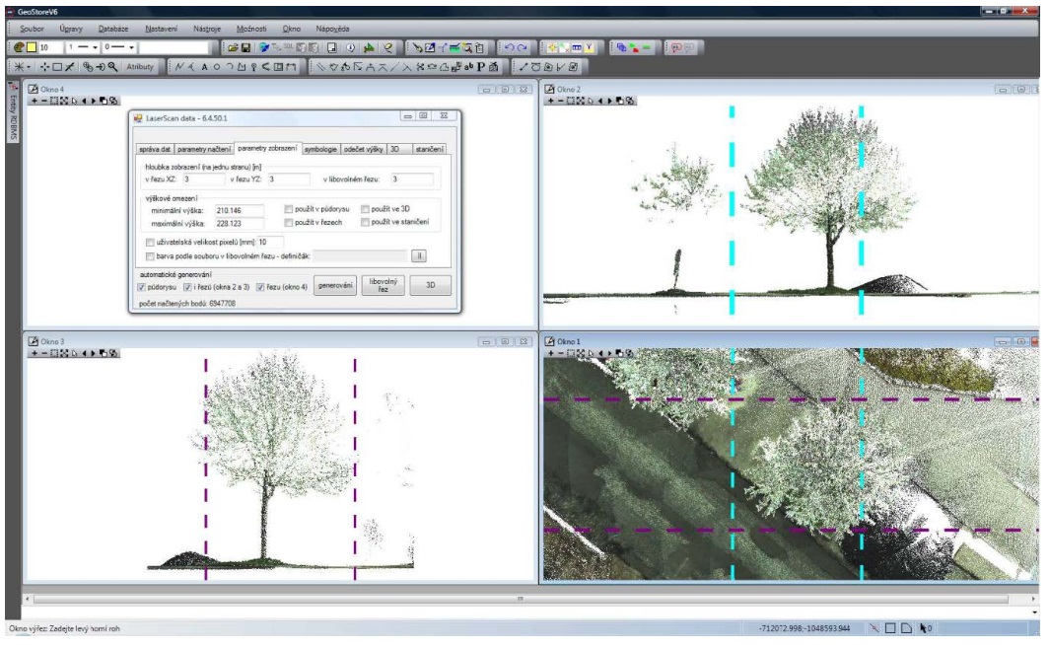Screen dimensions: 1049x645
Task: Click the magnifier zoom tool icon
Action: pos(112,66)
